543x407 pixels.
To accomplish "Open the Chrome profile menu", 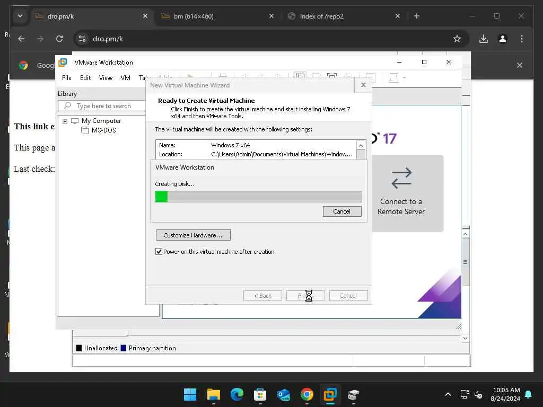I will tap(503, 39).
